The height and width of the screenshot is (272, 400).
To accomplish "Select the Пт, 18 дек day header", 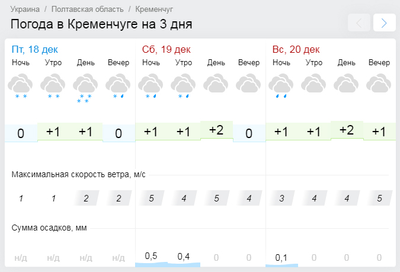I will pos(35,49).
